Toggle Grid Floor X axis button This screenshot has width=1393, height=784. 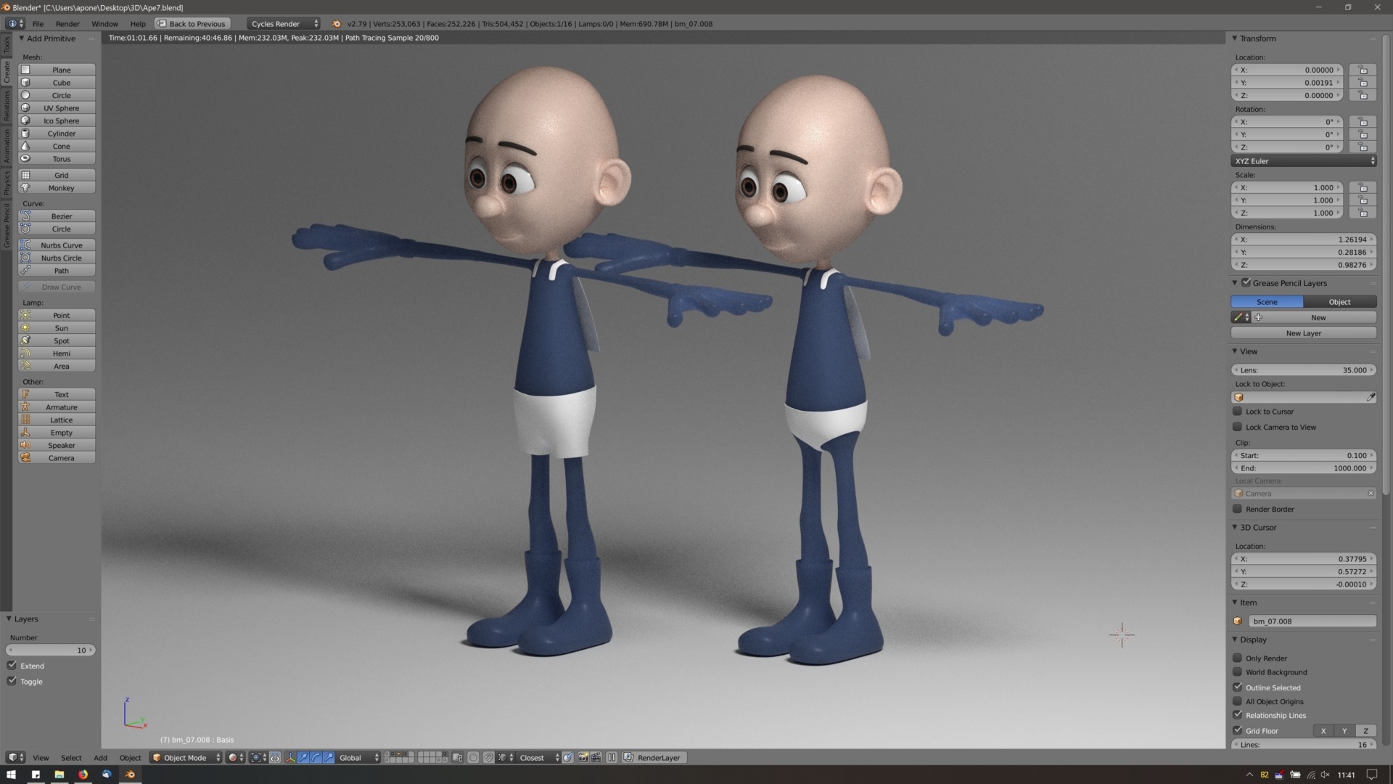pos(1323,731)
